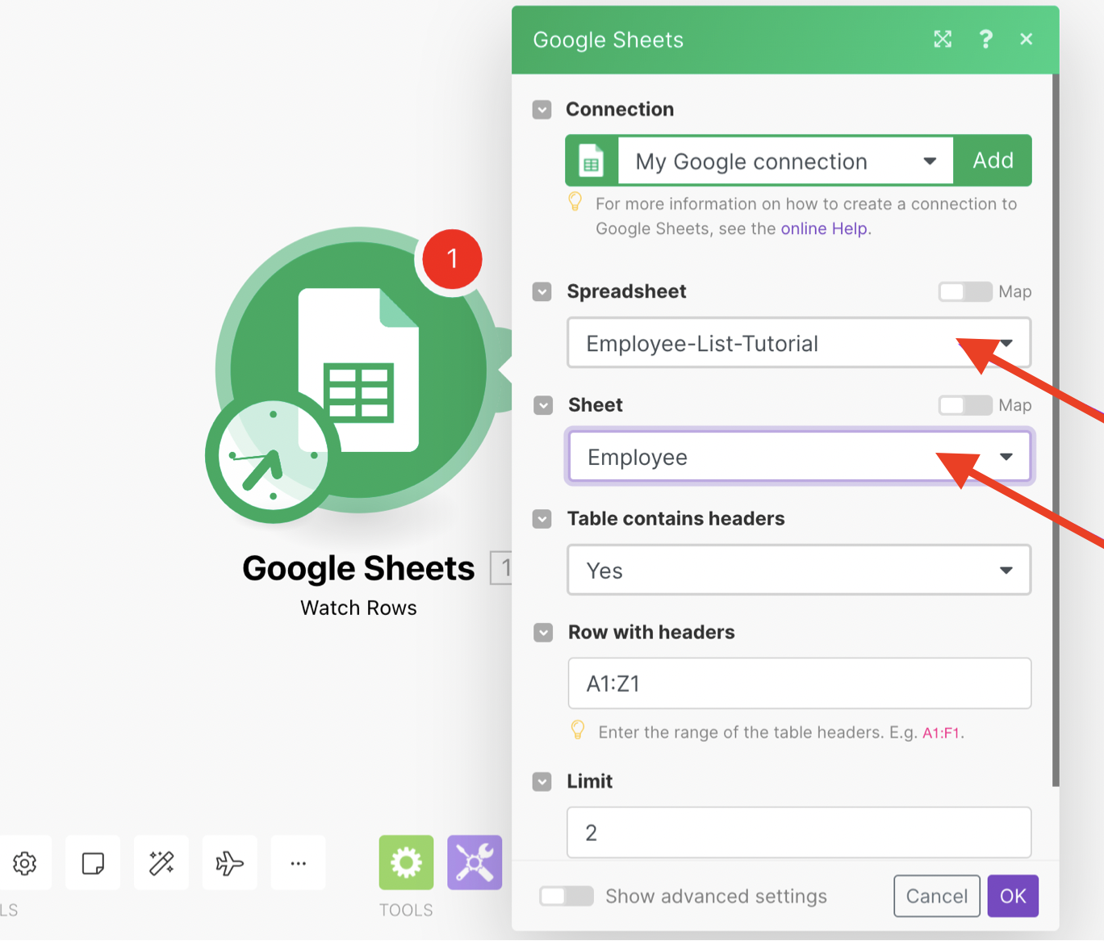Click the TOOLS label

[406, 910]
